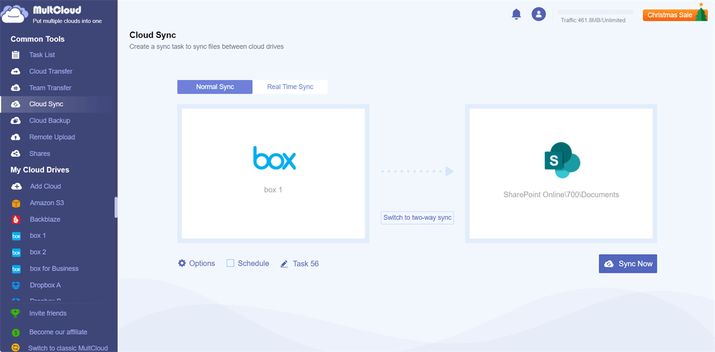Click the traffic usage progress bar

[x=595, y=11]
